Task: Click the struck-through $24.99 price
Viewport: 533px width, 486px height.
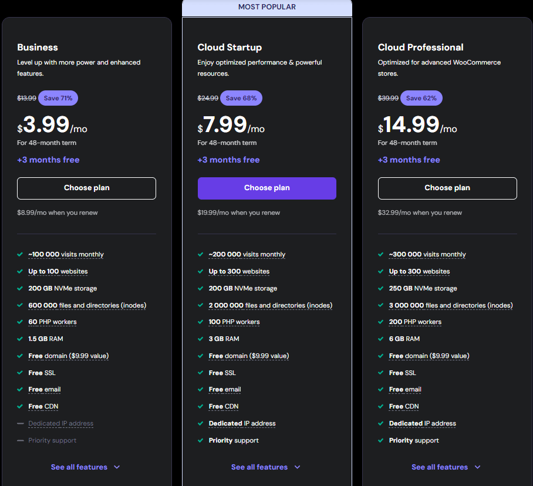Action: 208,98
